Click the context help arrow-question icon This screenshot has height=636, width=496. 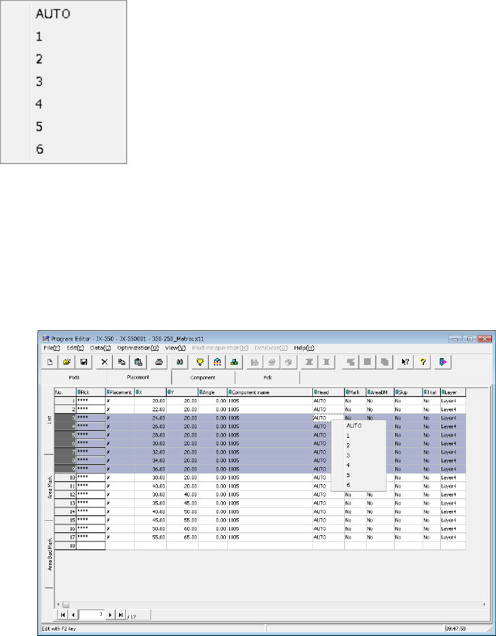click(x=405, y=362)
